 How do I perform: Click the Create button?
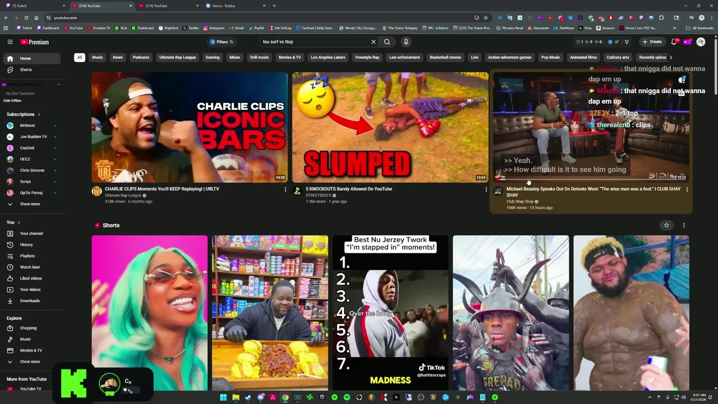coord(652,42)
